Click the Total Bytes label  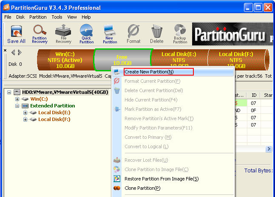(x=258, y=170)
